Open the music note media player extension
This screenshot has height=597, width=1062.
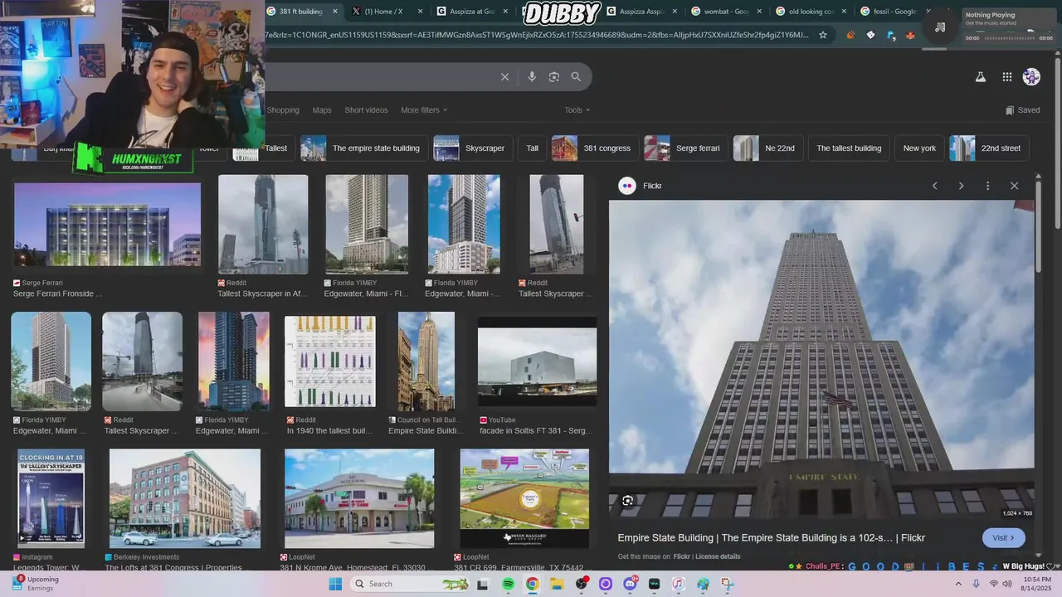pos(940,27)
